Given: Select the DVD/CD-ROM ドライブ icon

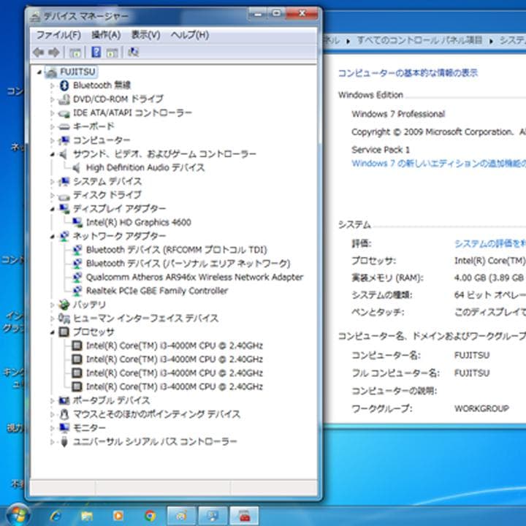Looking at the screenshot, I should (64, 99).
